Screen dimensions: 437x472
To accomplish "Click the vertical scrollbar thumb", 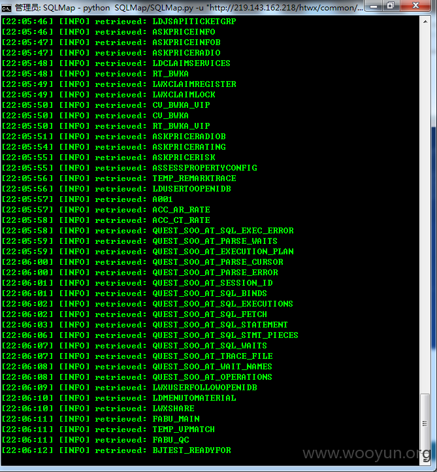I will (425, 423).
